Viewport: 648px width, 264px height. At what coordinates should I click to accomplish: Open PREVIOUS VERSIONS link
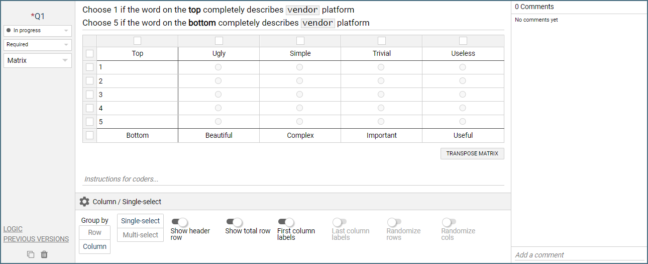tap(36, 239)
